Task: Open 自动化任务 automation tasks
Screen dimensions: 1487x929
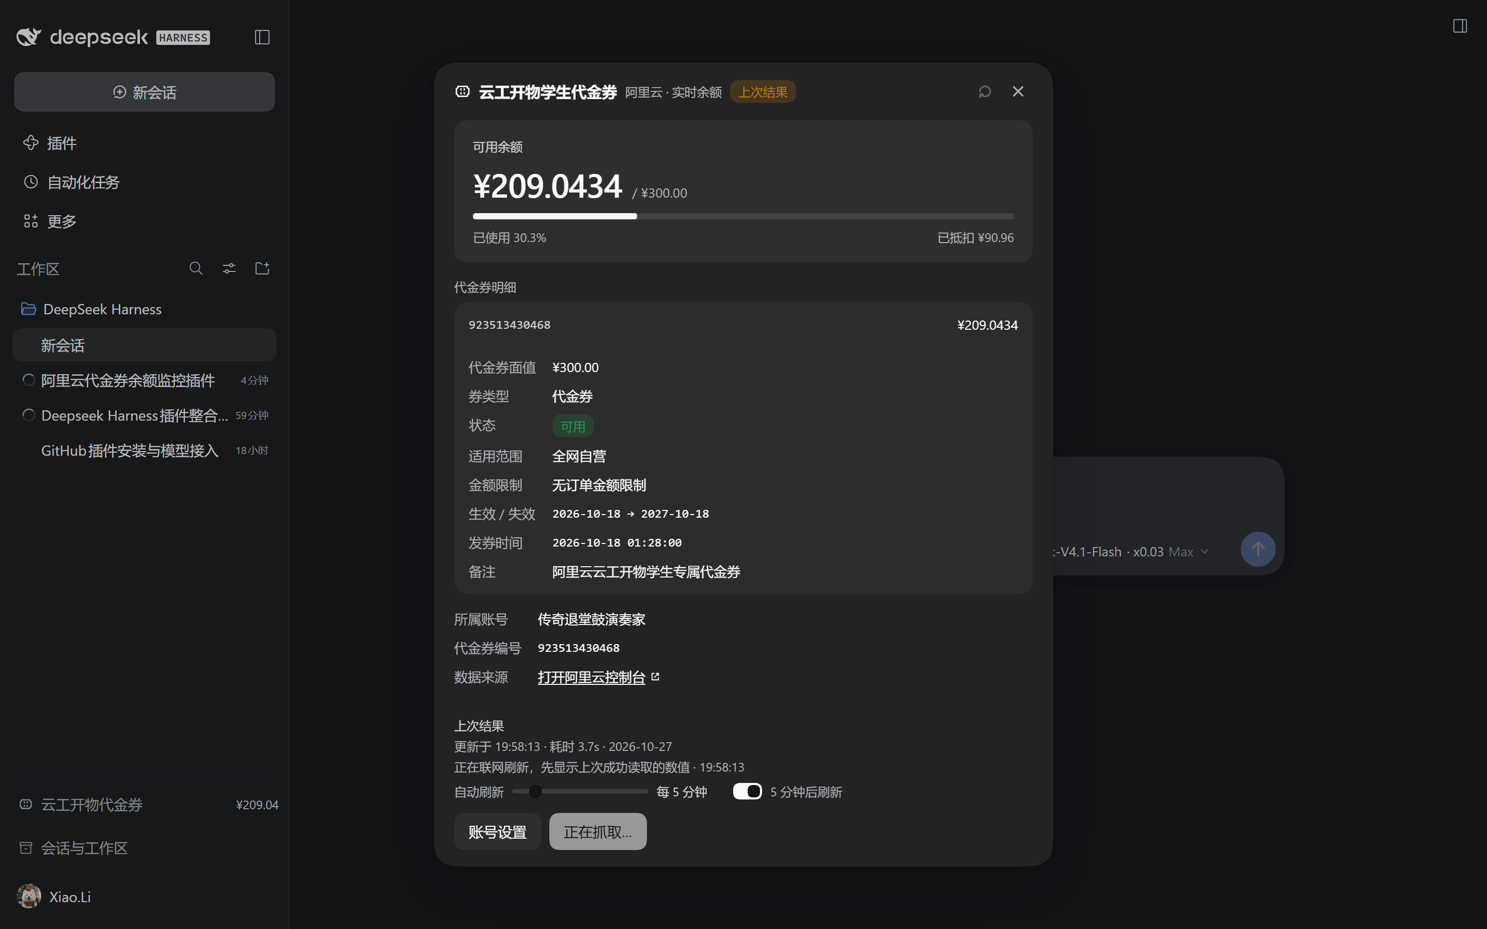Action: [x=145, y=182]
